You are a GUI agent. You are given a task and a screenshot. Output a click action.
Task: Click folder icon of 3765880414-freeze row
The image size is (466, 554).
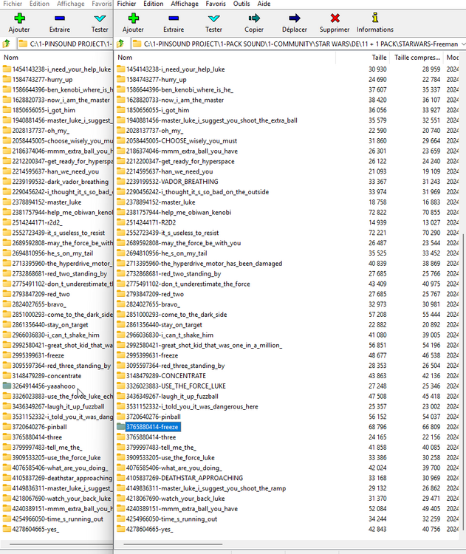pyautogui.click(x=121, y=427)
